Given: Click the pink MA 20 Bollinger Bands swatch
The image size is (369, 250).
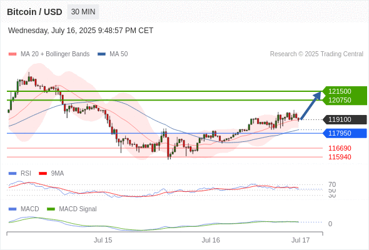Looking at the screenshot, I should point(13,54).
